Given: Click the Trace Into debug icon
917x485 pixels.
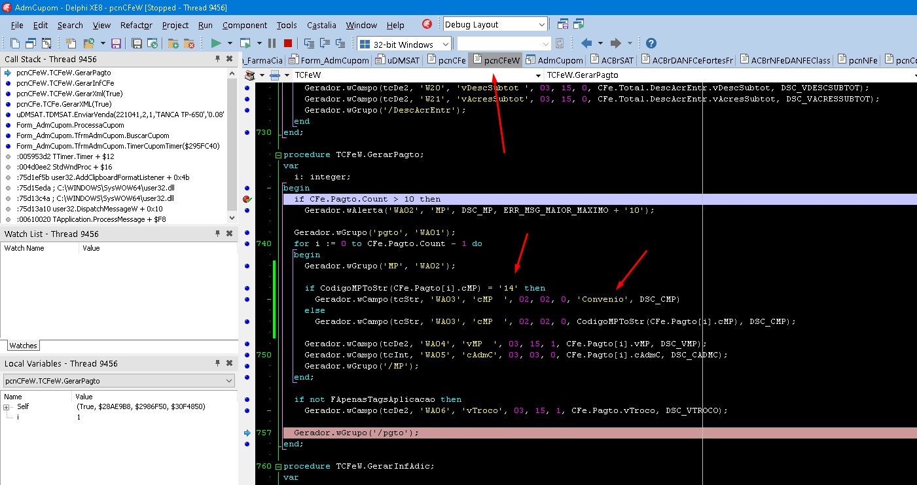Looking at the screenshot, I should (309, 43).
